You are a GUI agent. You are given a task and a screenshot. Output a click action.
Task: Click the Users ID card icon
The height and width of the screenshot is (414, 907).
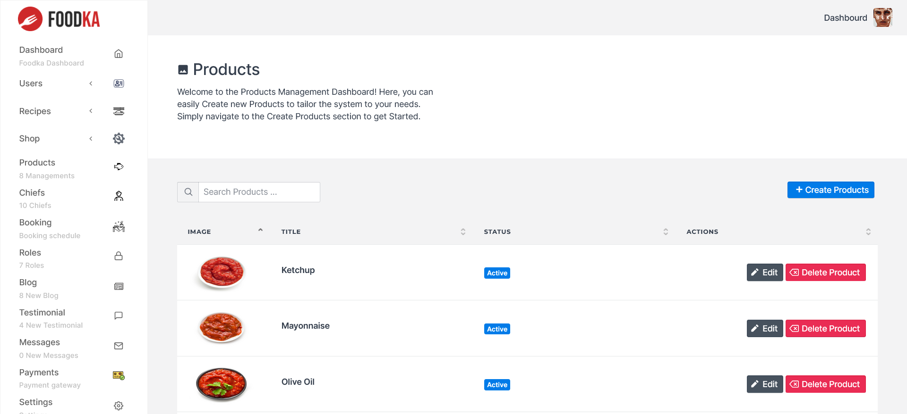pos(119,83)
